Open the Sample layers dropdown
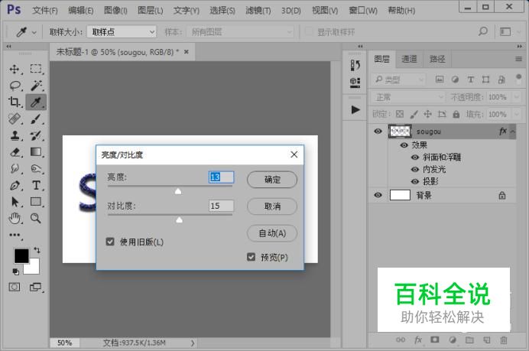This screenshot has height=351, width=529. 240,32
